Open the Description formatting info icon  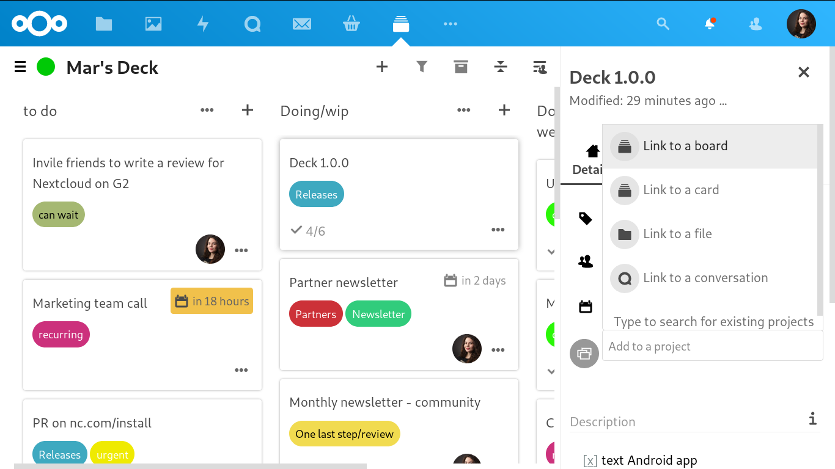[x=812, y=418]
